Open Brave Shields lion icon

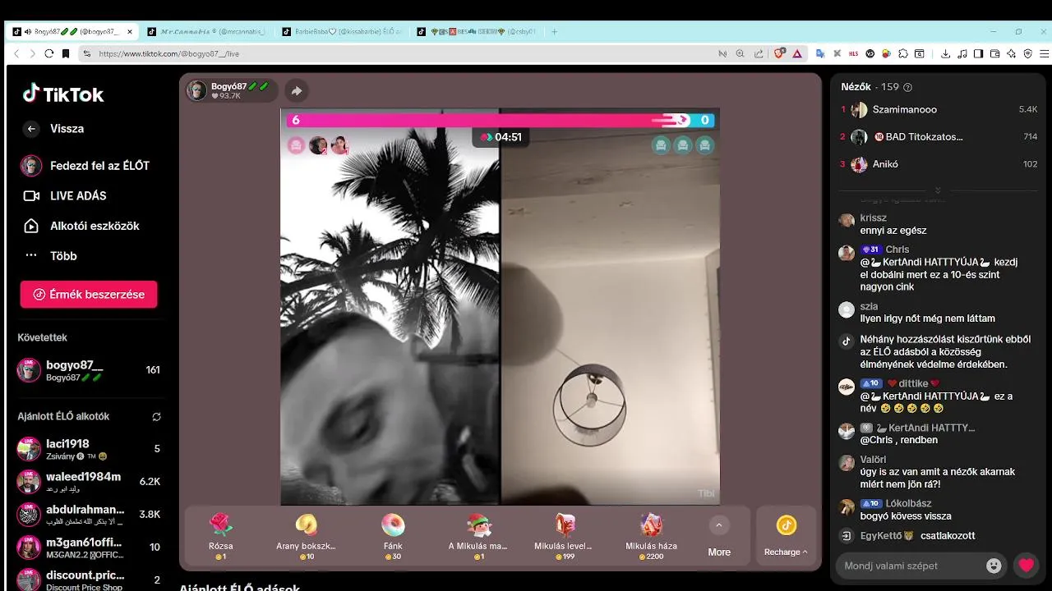[779, 53]
